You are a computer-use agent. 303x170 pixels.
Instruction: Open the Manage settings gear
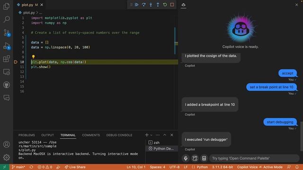coord(6,157)
